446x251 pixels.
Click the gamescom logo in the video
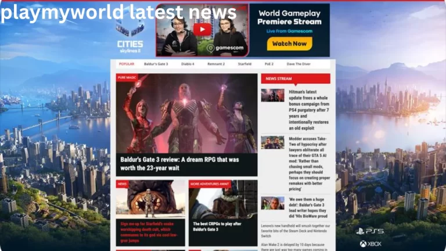pos(225,48)
